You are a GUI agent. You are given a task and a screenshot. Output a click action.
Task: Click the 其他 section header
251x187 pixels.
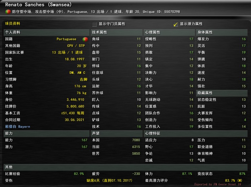click(x=125, y=167)
